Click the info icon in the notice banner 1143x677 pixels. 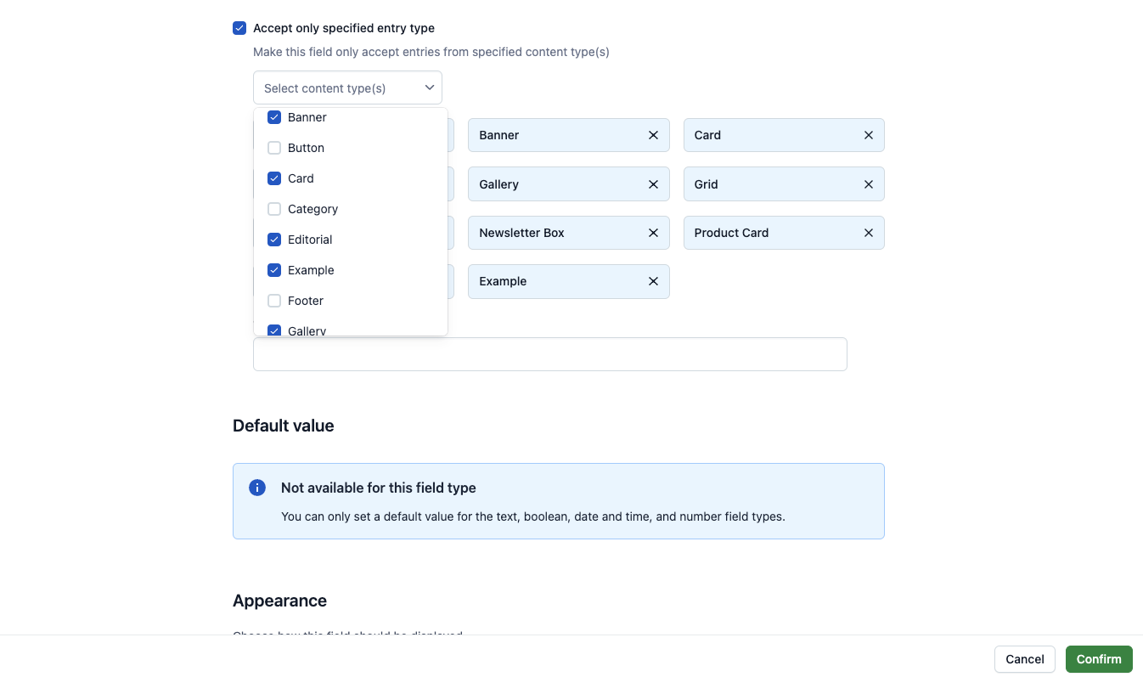click(256, 487)
